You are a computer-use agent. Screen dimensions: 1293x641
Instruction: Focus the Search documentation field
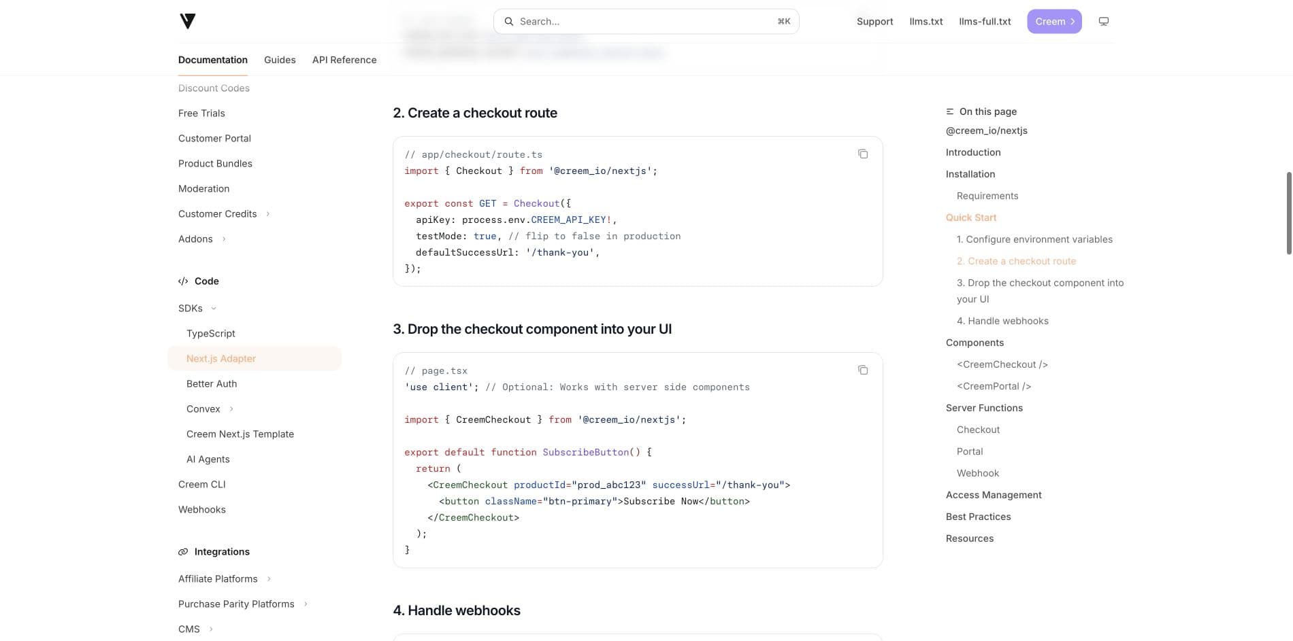pyautogui.click(x=646, y=22)
